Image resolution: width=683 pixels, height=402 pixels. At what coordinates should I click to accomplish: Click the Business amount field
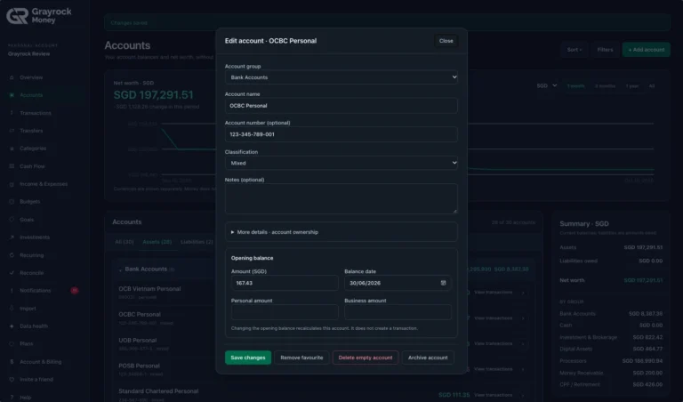click(398, 312)
